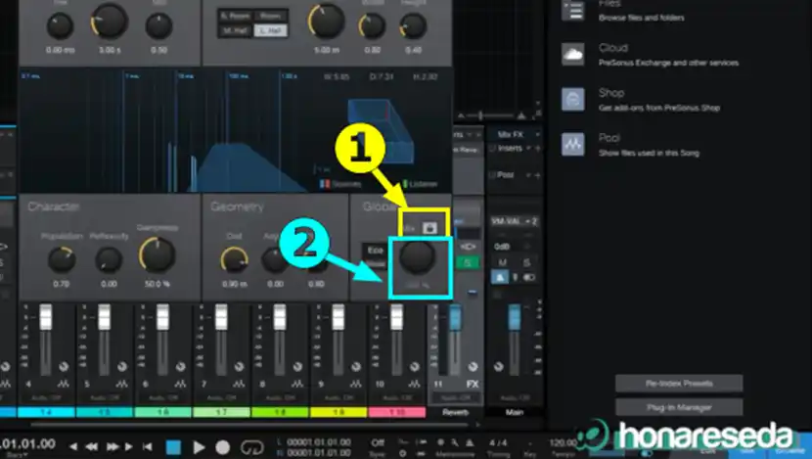Add an insert with Inserts plus button
The height and width of the screenshot is (459, 812).
coord(537,149)
